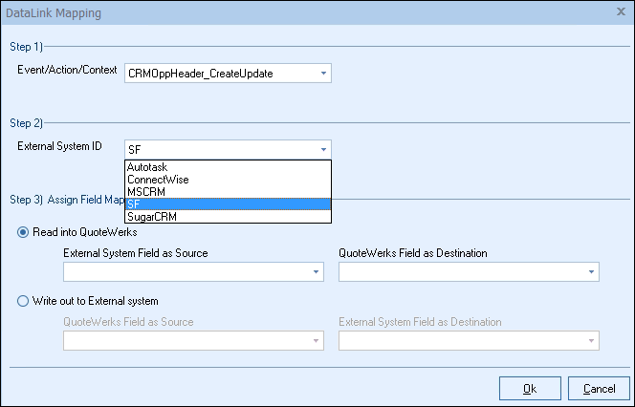This screenshot has height=407, width=635.
Task: Collapse the External System ID dropdown arrow
Action: (x=323, y=149)
